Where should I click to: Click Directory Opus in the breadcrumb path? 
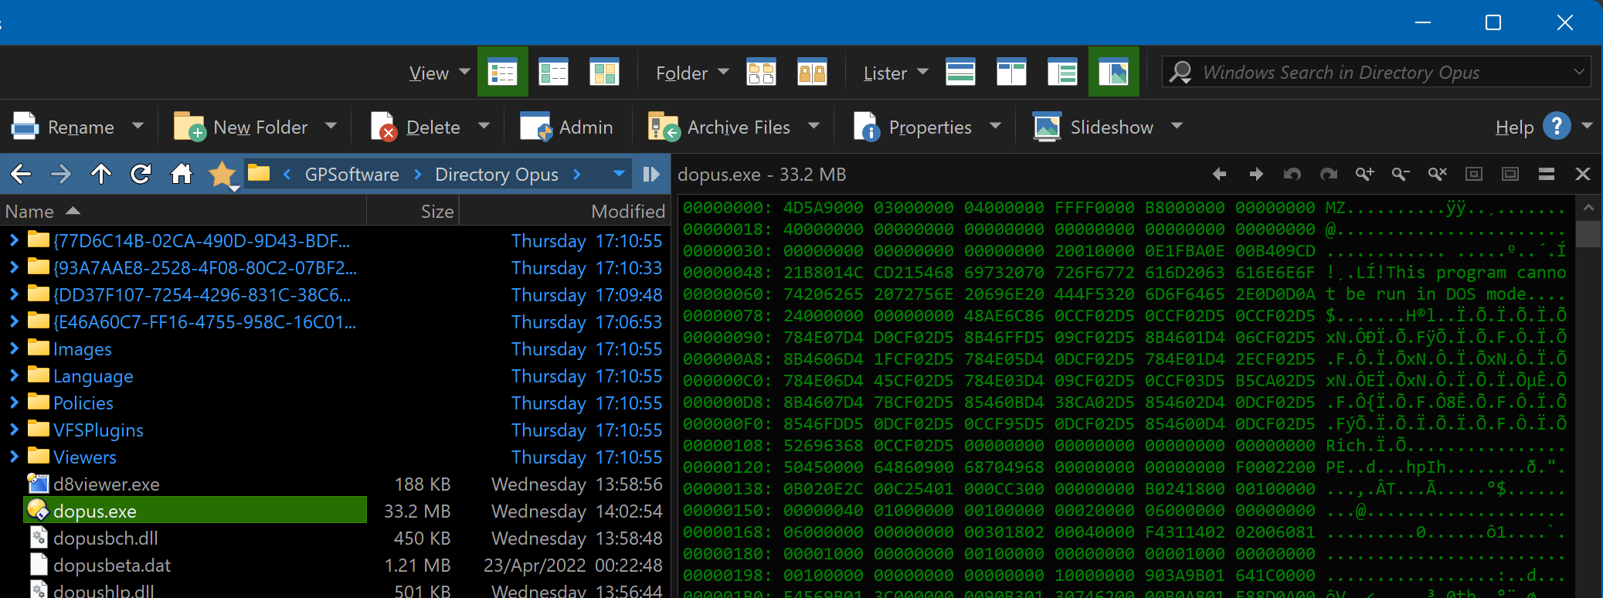coord(496,175)
